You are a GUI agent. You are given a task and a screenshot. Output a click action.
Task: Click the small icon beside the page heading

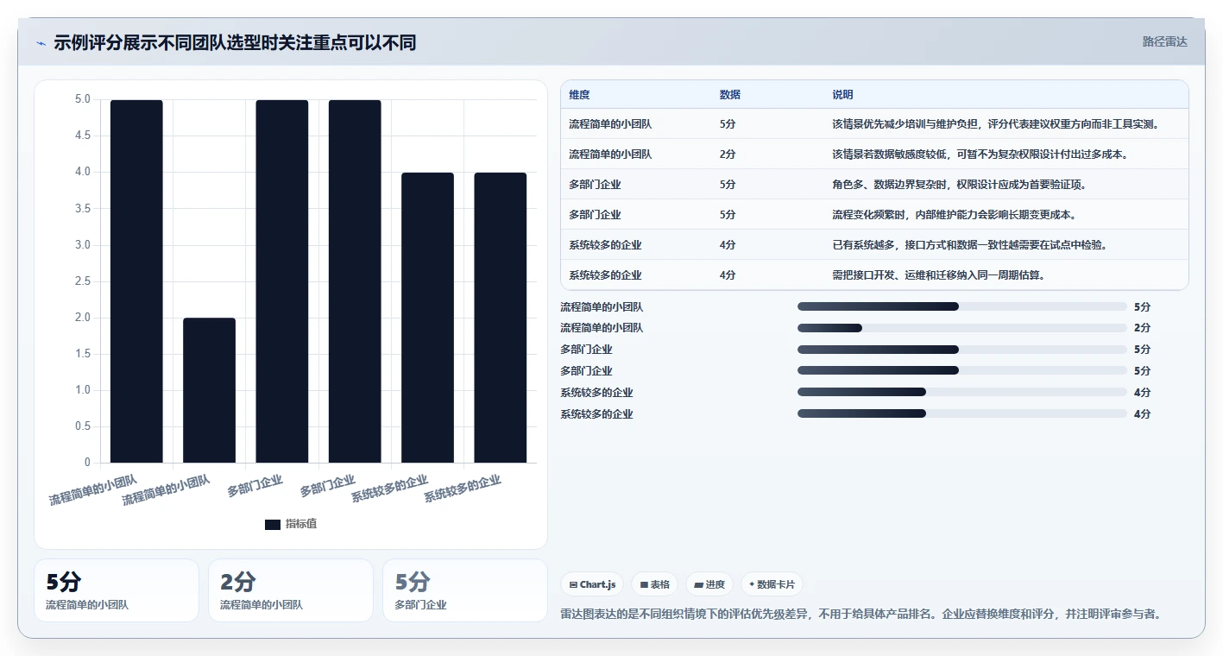[41, 43]
